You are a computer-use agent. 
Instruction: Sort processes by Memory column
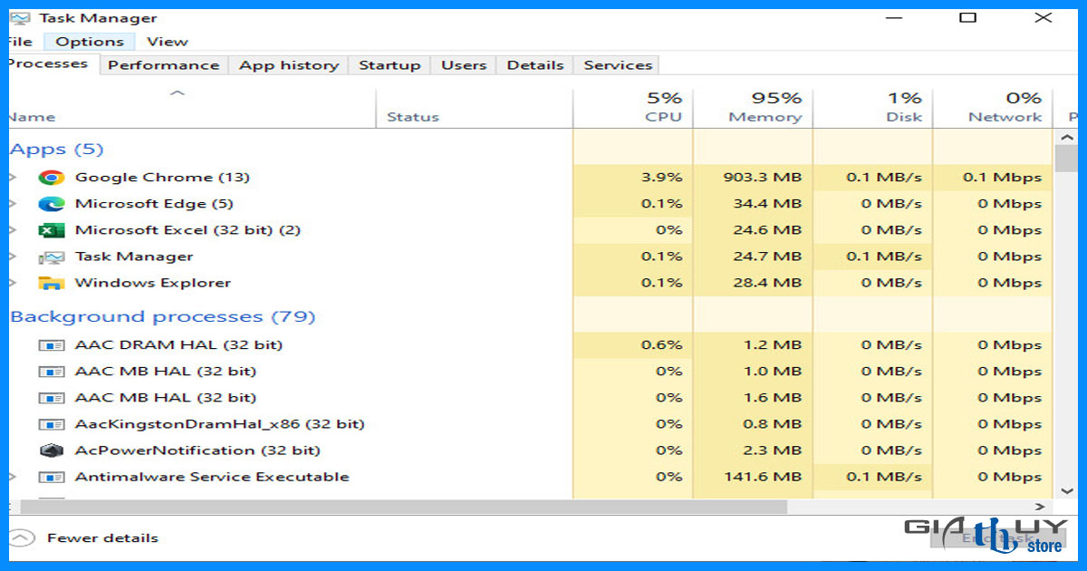(x=753, y=109)
